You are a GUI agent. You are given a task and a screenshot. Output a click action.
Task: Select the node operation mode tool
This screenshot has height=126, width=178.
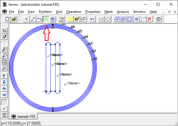[27, 19]
